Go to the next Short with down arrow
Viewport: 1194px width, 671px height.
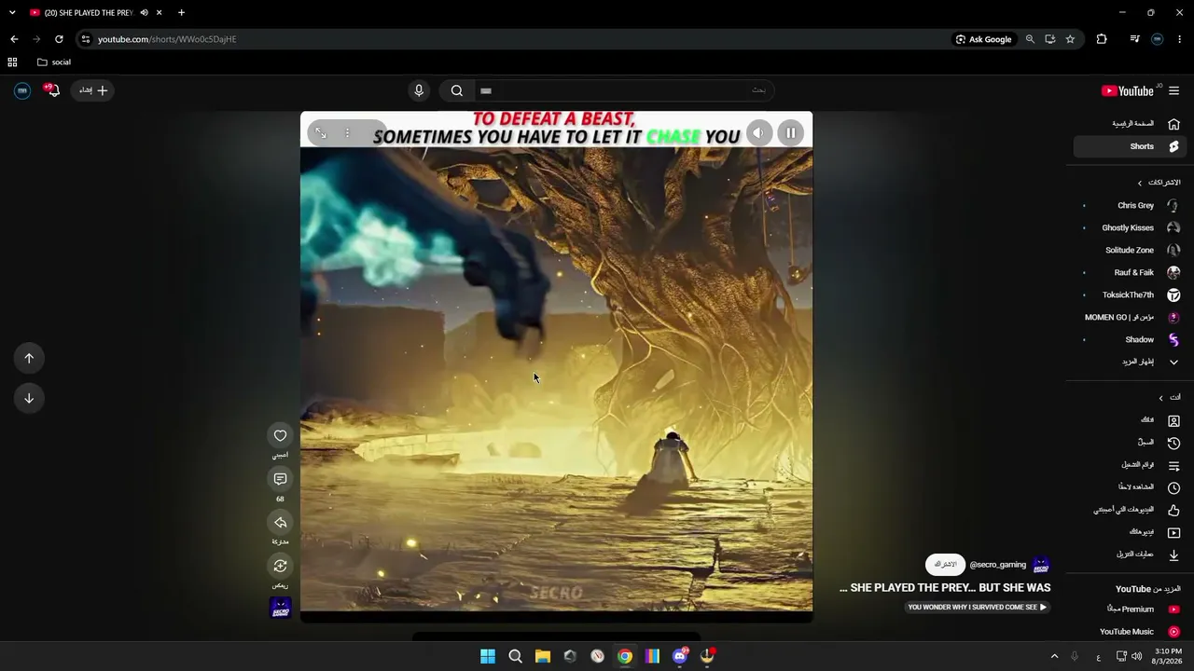coord(29,398)
